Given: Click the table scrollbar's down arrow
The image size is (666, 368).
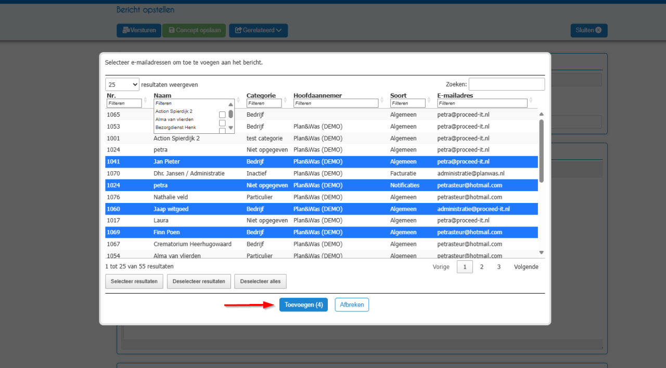Looking at the screenshot, I should pos(541,252).
